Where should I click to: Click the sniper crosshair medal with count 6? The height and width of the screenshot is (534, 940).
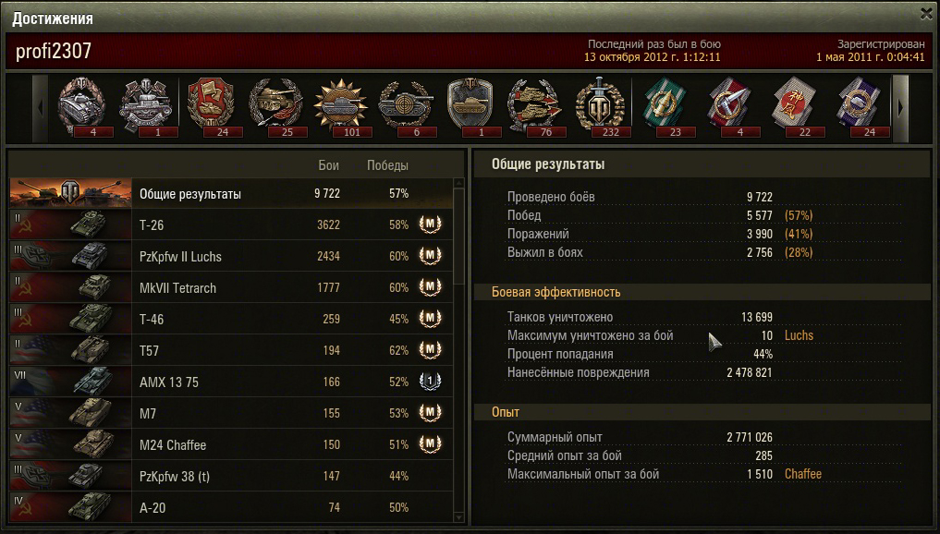pos(405,106)
